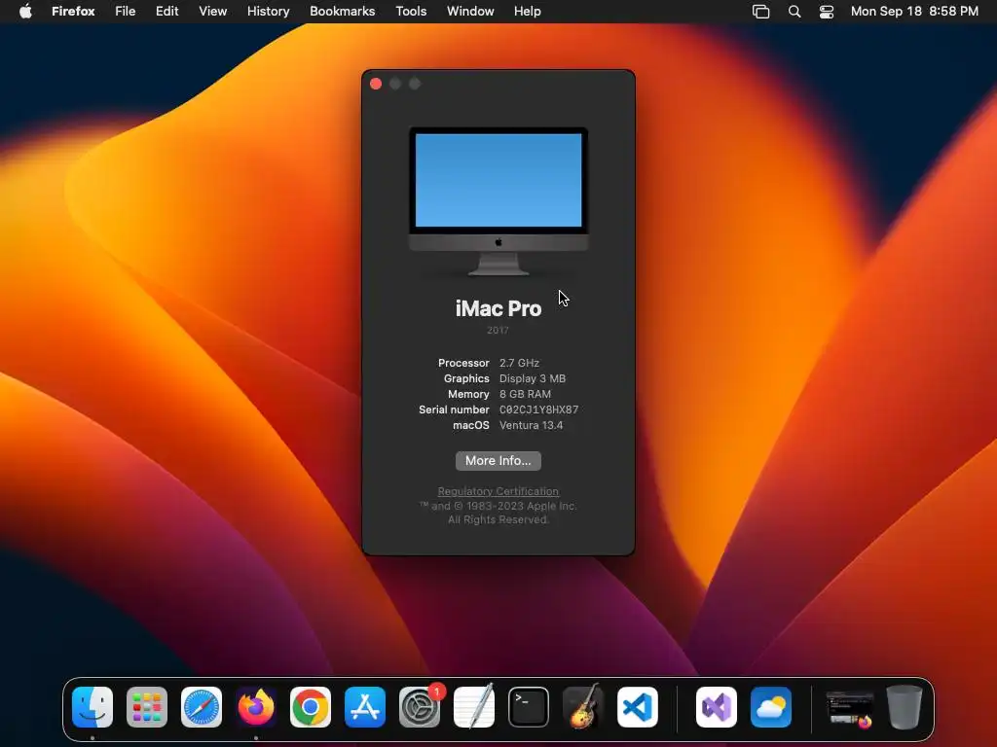Click the Ventura 13.4 macOS version text
The image size is (997, 747).
pos(531,425)
